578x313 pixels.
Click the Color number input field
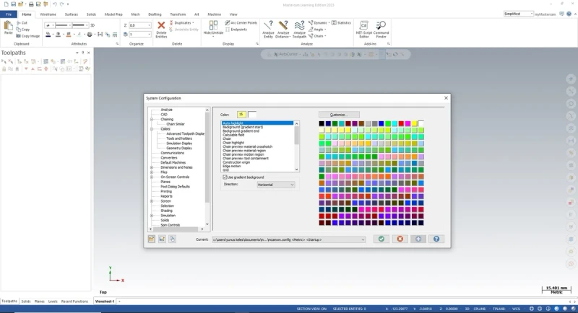[x=241, y=115]
